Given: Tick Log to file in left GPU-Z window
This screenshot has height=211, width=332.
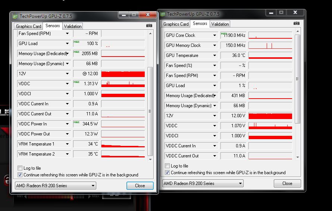Looking at the screenshot, I should pyautogui.click(x=20, y=168).
